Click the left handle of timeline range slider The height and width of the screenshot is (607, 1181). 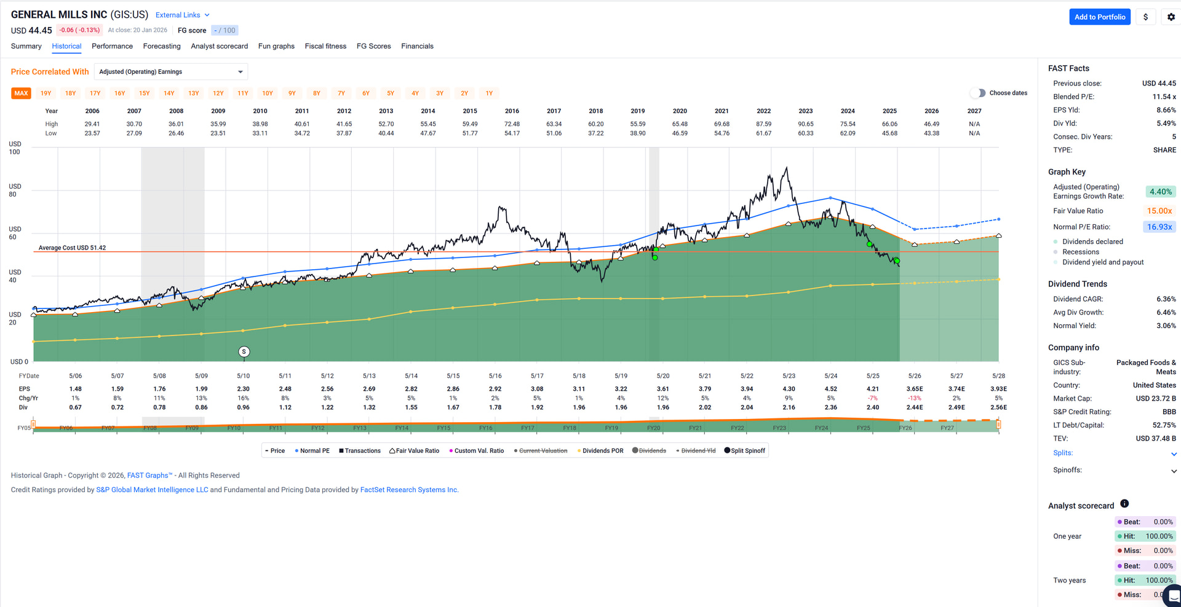pos(33,424)
